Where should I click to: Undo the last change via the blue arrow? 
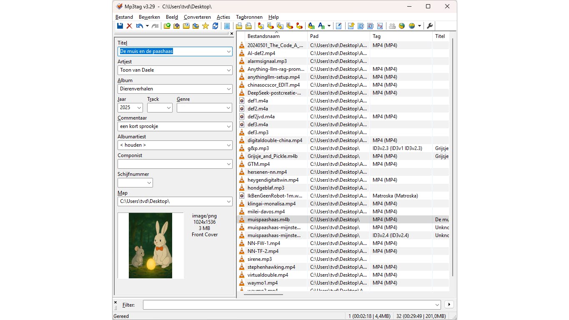click(139, 26)
